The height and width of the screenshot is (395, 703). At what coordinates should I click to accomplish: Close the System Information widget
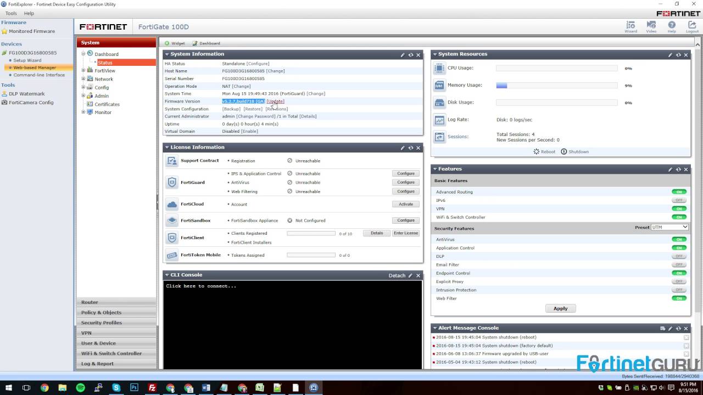(x=418, y=55)
